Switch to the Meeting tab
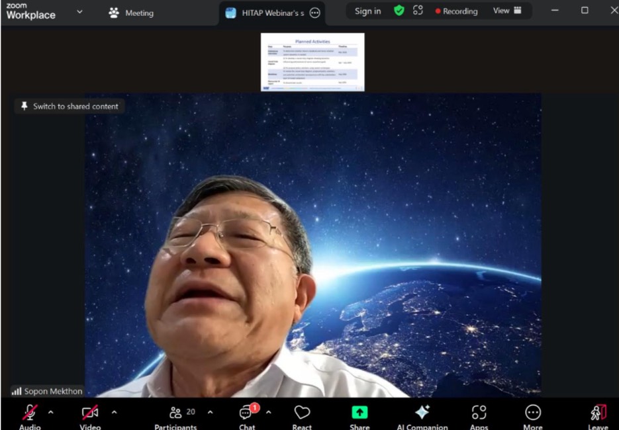Screen dimensions: 619x430 click(131, 13)
